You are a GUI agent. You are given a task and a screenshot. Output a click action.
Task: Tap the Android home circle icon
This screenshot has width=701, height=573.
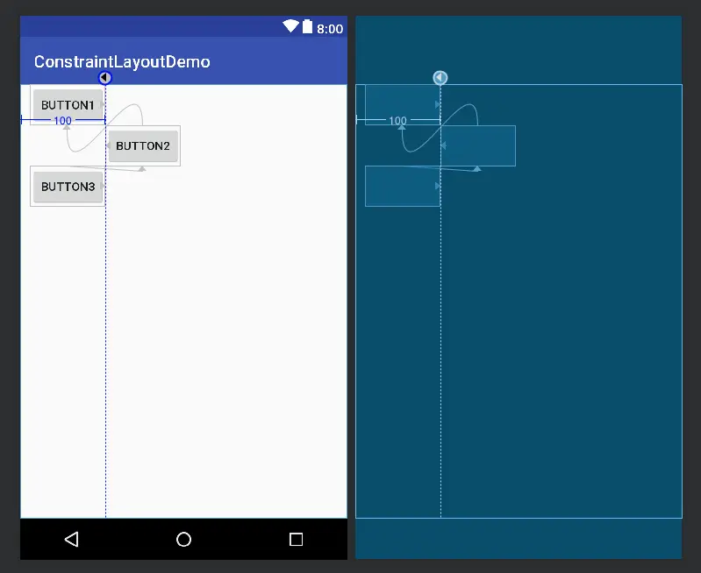pyautogui.click(x=183, y=539)
